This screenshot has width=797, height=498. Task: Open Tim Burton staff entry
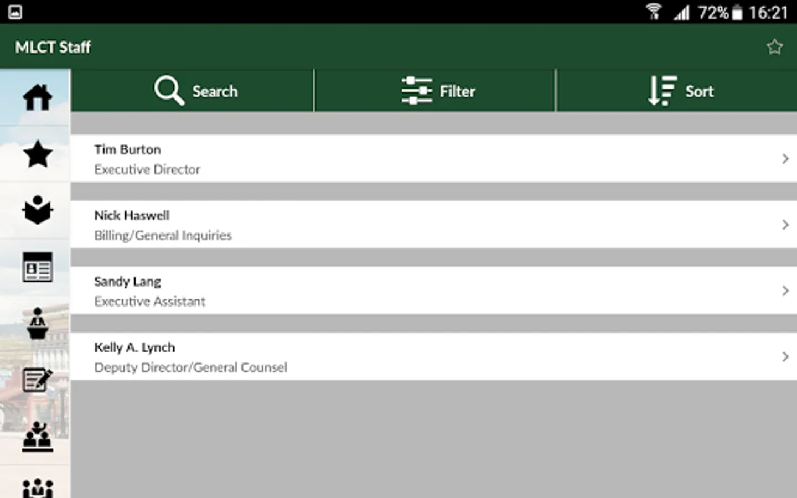click(x=433, y=159)
